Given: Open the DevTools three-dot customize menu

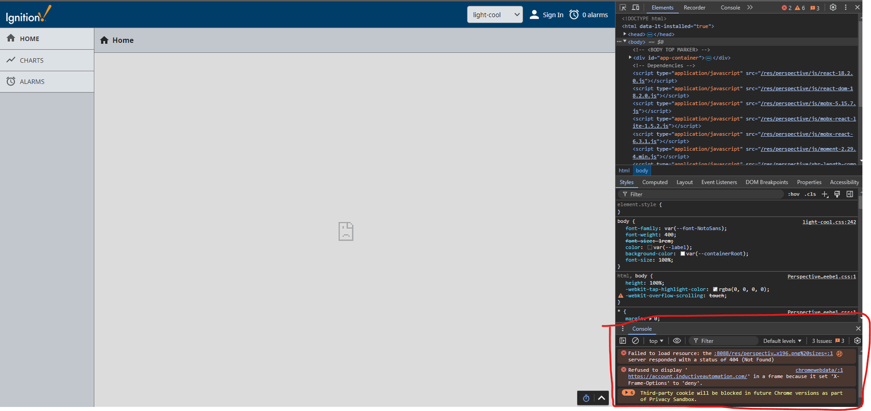Looking at the screenshot, I should coord(846,7).
